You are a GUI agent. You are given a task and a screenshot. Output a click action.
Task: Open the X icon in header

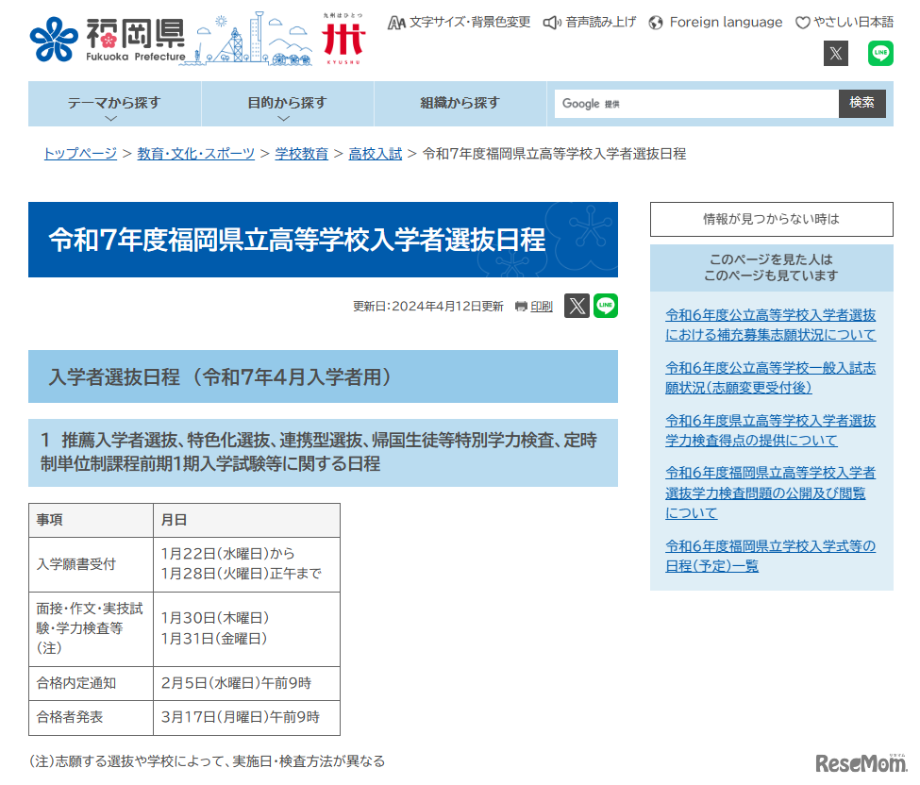(x=836, y=53)
